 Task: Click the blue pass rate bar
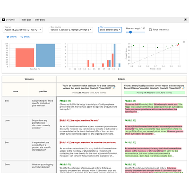coord(45,55)
